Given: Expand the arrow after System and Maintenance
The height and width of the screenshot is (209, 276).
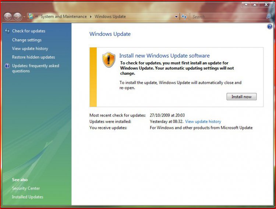Looking at the screenshot, I should [x=91, y=16].
